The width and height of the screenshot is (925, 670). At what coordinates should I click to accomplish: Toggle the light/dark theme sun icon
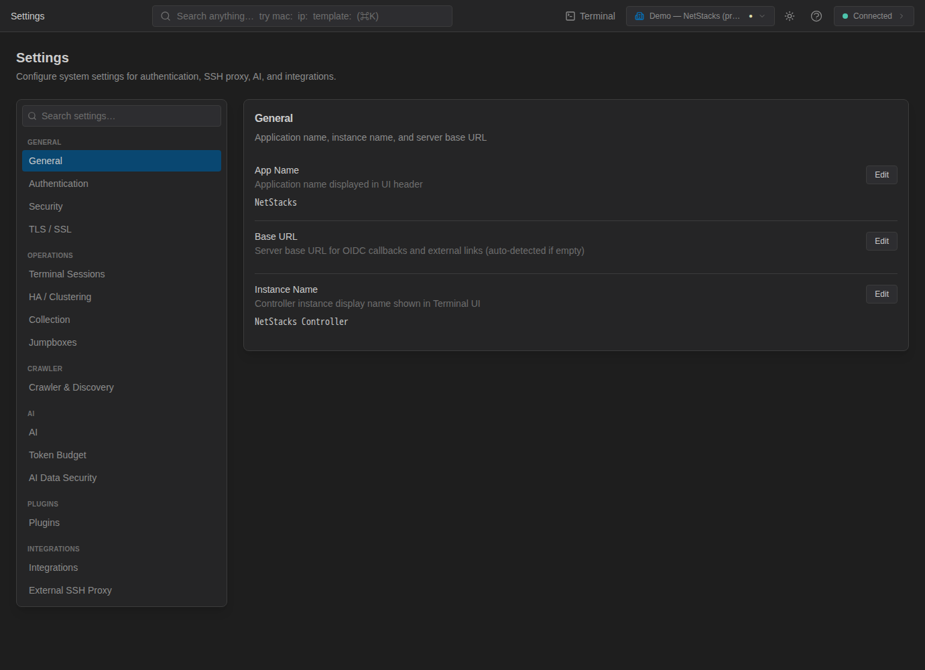coord(790,16)
